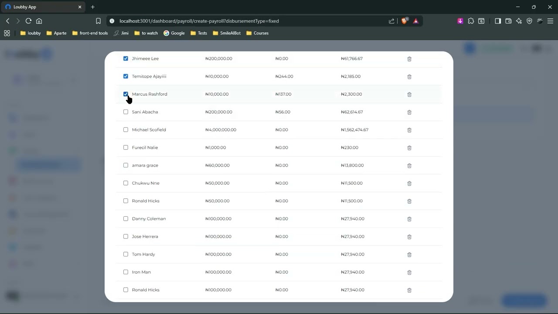Image resolution: width=558 pixels, height=314 pixels.
Task: Toggle the browser sidebar panel icon
Action: [498, 21]
